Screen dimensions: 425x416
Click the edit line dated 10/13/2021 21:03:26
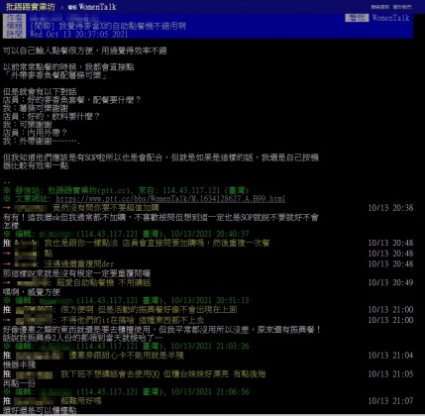point(126,346)
